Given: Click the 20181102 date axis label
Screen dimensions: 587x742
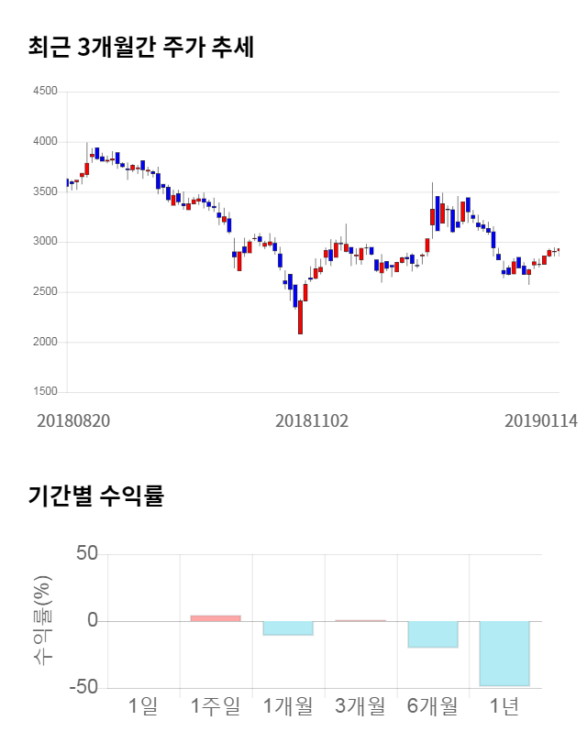Looking at the screenshot, I should pos(313,421).
